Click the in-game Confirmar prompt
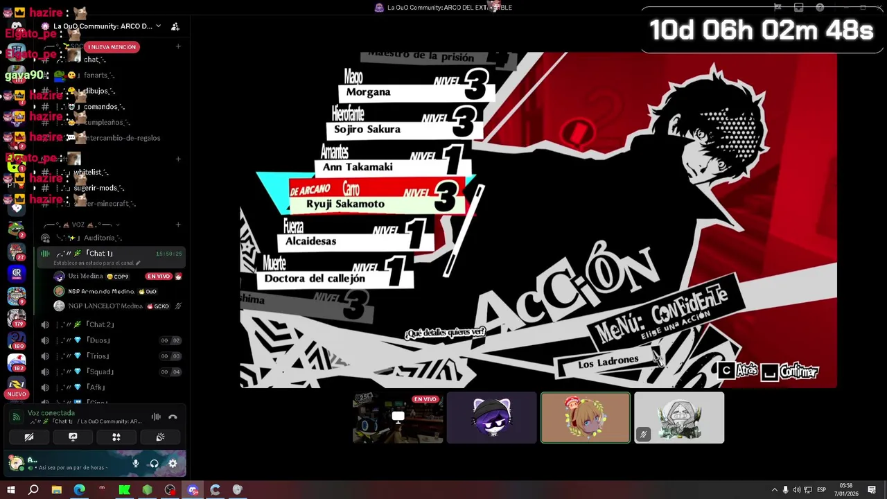 pos(790,372)
